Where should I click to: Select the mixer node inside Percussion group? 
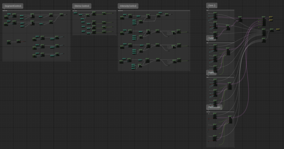230,120
